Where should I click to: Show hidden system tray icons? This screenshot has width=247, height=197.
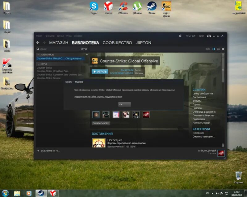click(x=212, y=193)
